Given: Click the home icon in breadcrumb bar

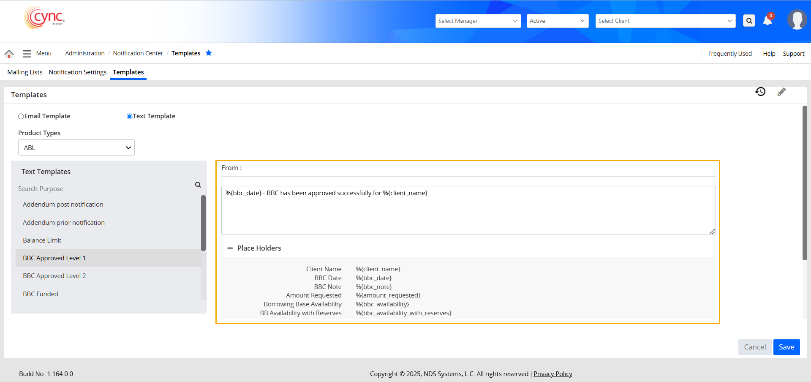Looking at the screenshot, I should point(9,54).
